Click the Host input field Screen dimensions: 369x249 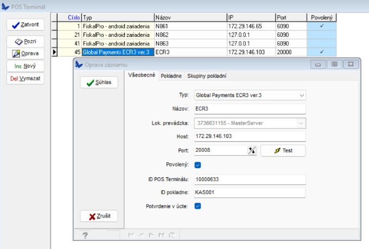coord(250,136)
